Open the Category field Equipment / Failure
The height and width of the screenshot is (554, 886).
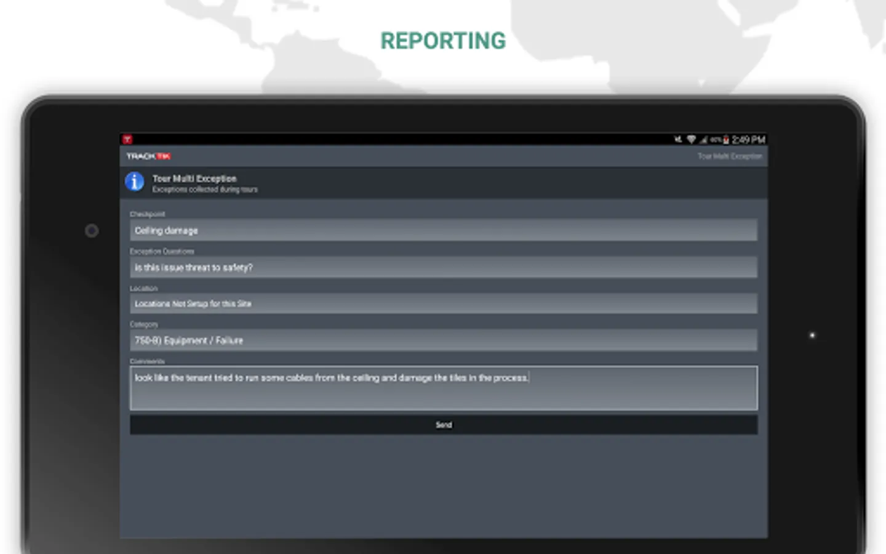[444, 340]
